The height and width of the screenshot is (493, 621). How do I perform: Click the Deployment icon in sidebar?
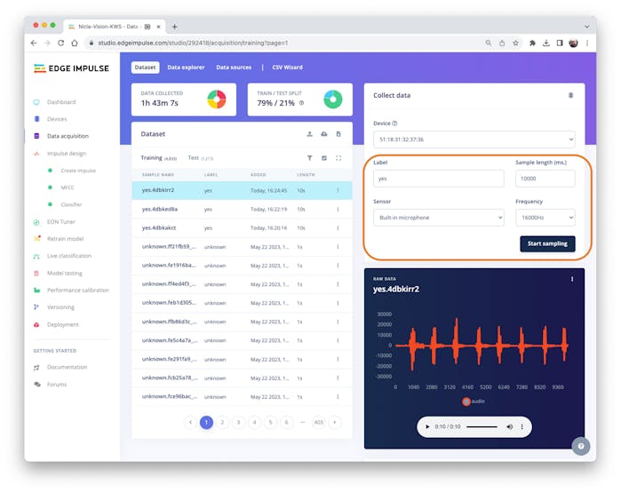pyautogui.click(x=36, y=325)
